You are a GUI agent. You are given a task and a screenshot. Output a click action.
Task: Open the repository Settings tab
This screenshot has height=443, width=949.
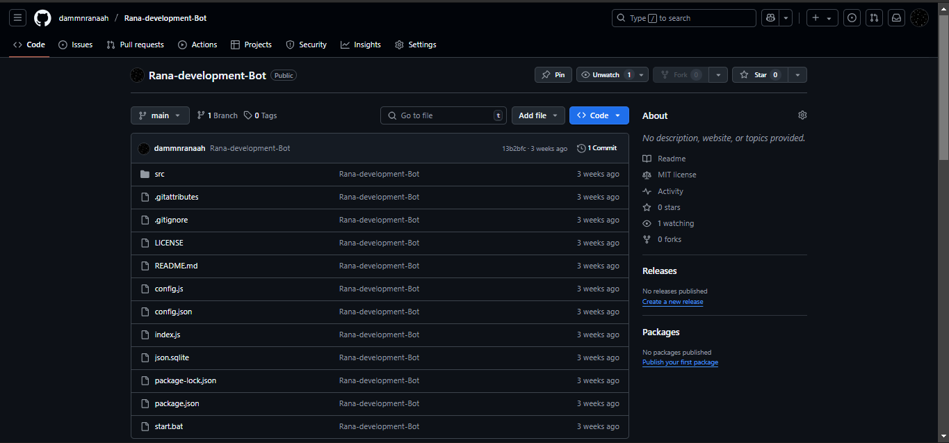click(416, 45)
